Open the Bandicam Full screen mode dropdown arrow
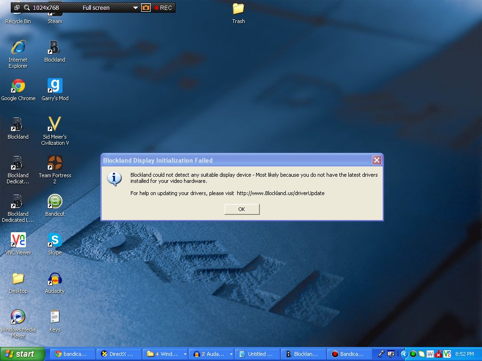 (135, 8)
